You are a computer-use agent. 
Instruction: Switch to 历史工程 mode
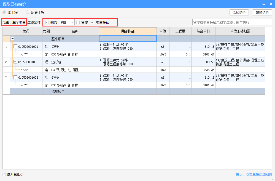pos(27,12)
